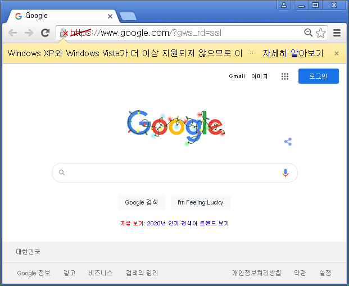
Task: Open the 이미지 link
Action: (259, 76)
